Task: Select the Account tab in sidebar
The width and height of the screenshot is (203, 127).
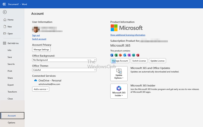Action: pyautogui.click(x=12, y=116)
